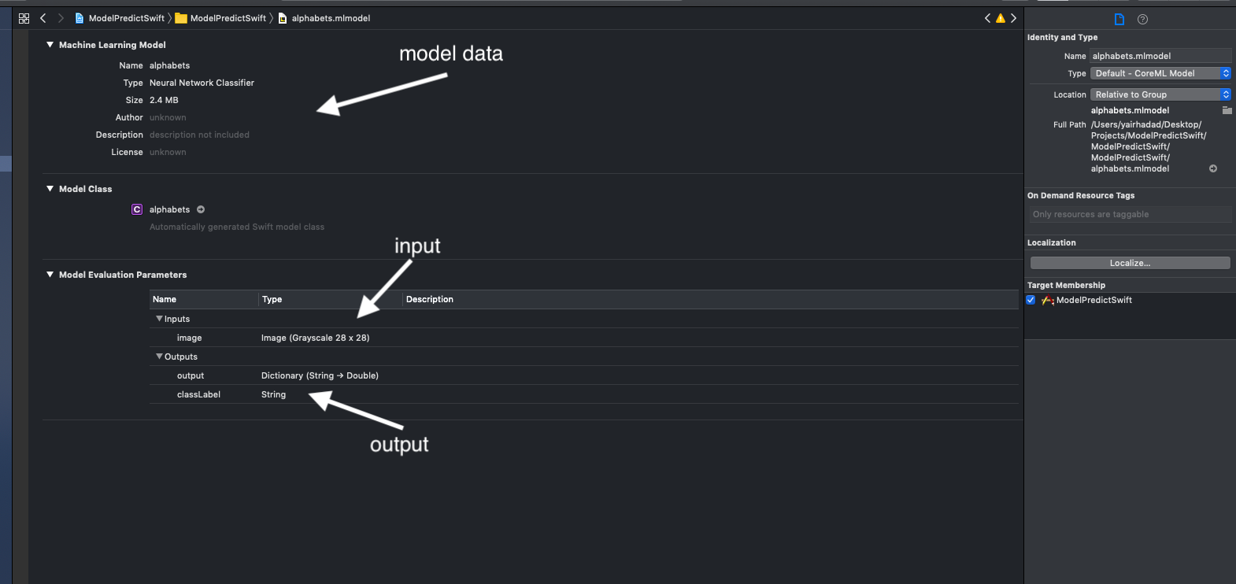Uncheck ModelPredictSwift target membership
This screenshot has height=584, width=1236.
pyautogui.click(x=1031, y=300)
